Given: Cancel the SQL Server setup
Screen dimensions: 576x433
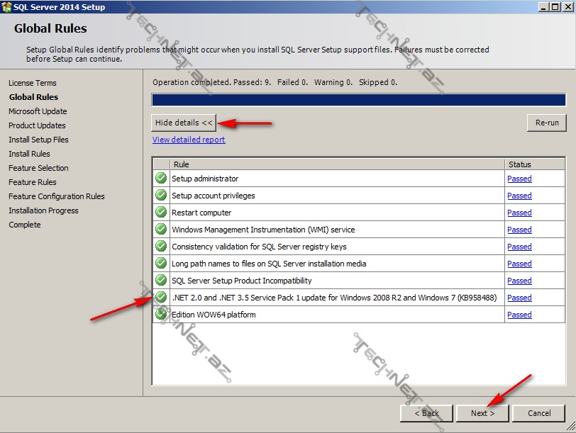Looking at the screenshot, I should 539,413.
